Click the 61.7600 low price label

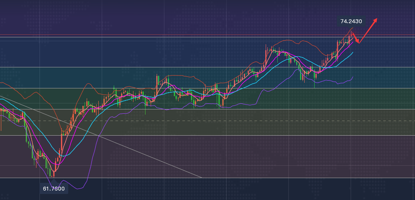[x=54, y=188]
